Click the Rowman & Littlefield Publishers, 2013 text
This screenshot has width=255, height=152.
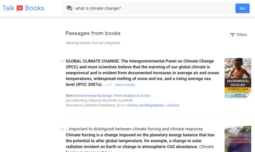click(x=95, y=105)
